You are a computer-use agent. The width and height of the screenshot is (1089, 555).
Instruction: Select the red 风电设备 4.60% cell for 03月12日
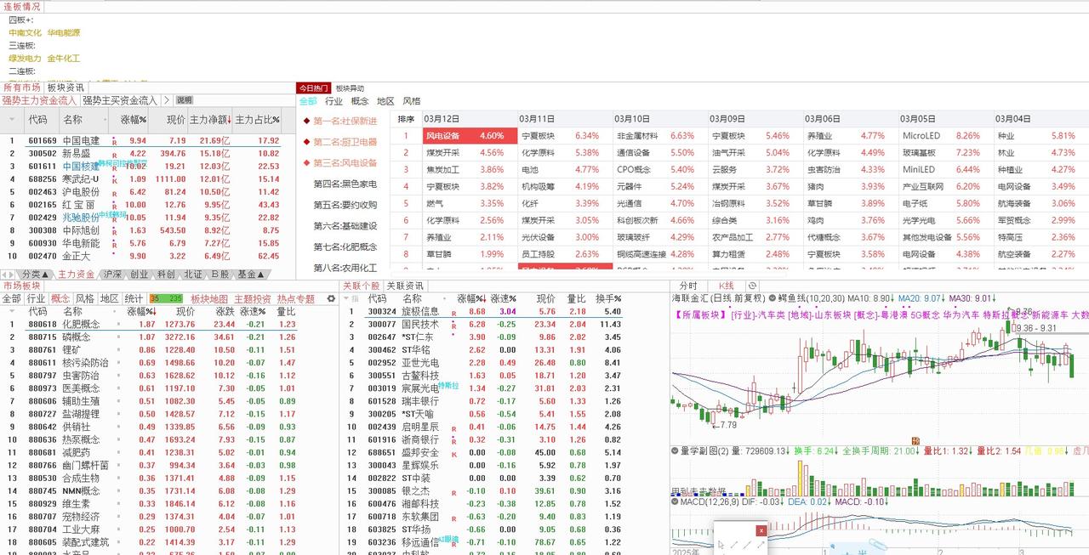click(x=470, y=135)
